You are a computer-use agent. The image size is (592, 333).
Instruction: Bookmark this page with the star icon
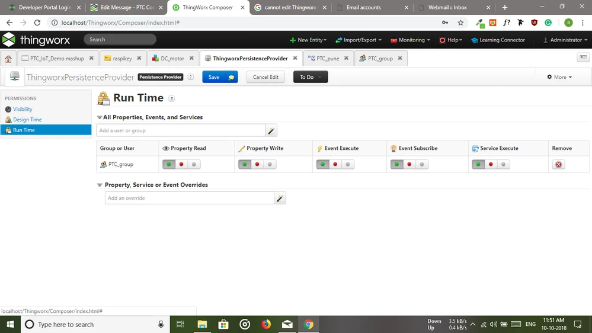460,23
